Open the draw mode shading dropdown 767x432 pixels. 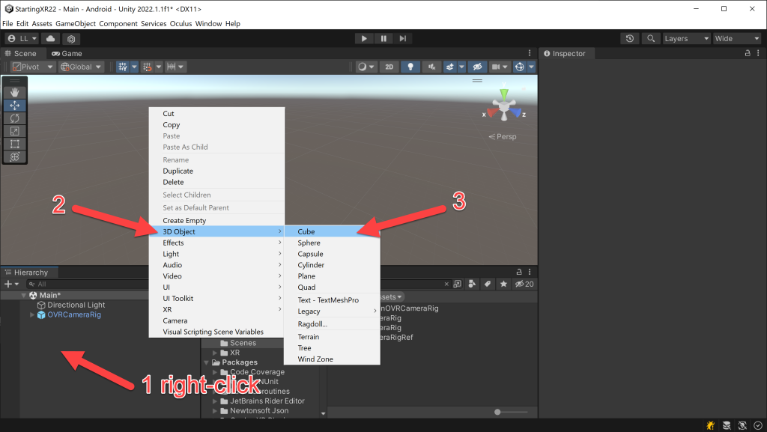[x=366, y=67]
